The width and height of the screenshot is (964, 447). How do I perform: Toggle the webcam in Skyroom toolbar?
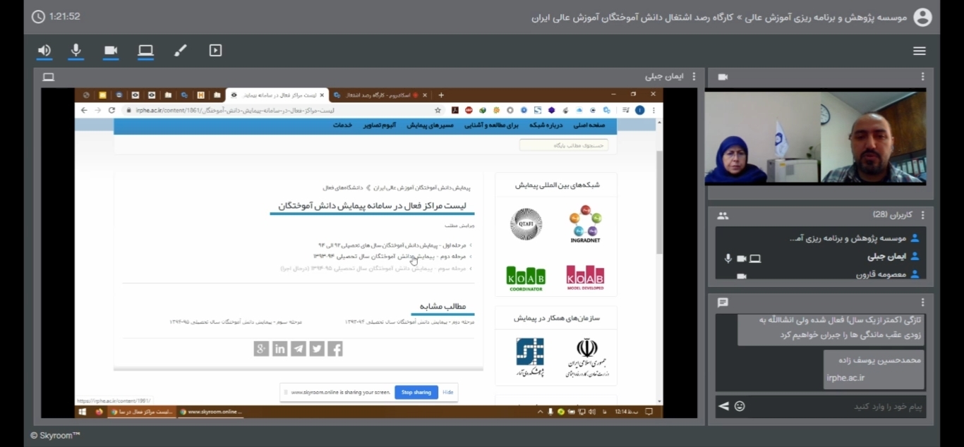click(x=111, y=50)
